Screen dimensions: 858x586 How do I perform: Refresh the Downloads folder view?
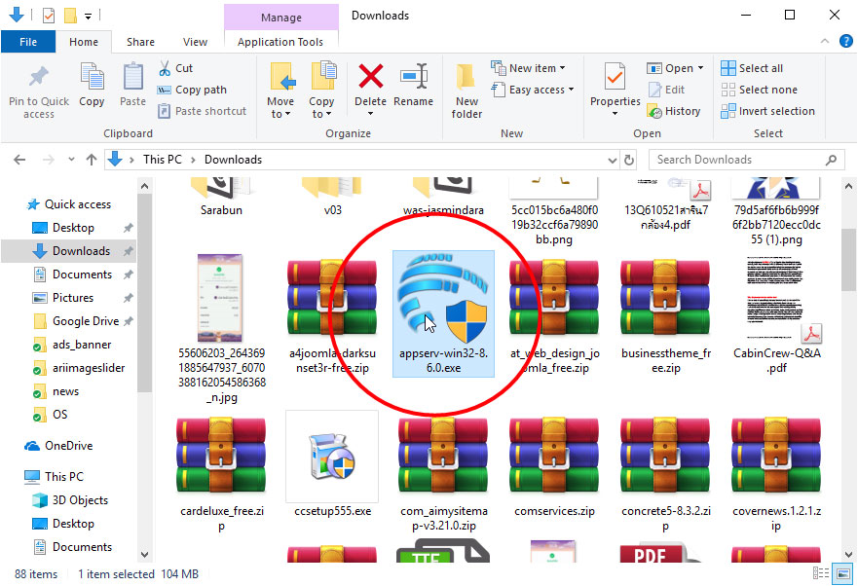[x=628, y=159]
